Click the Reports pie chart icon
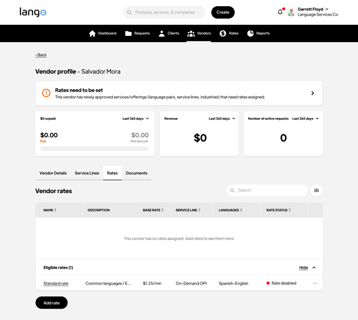Image resolution: width=358 pixels, height=320 pixels. coord(250,33)
